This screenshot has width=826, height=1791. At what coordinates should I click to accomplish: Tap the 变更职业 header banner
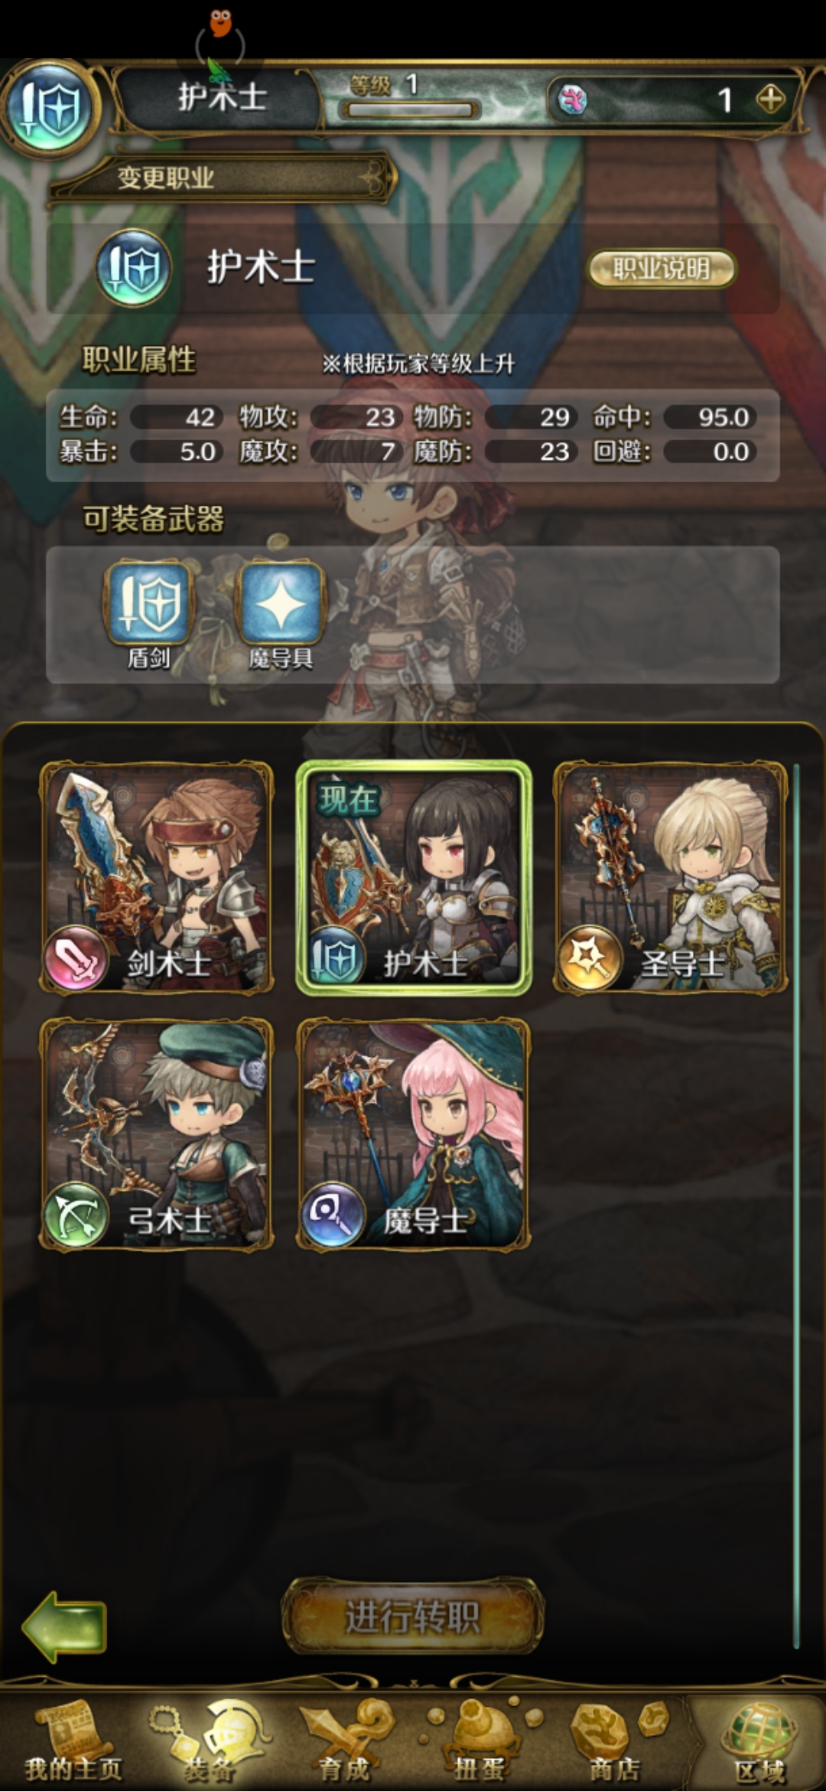(222, 178)
